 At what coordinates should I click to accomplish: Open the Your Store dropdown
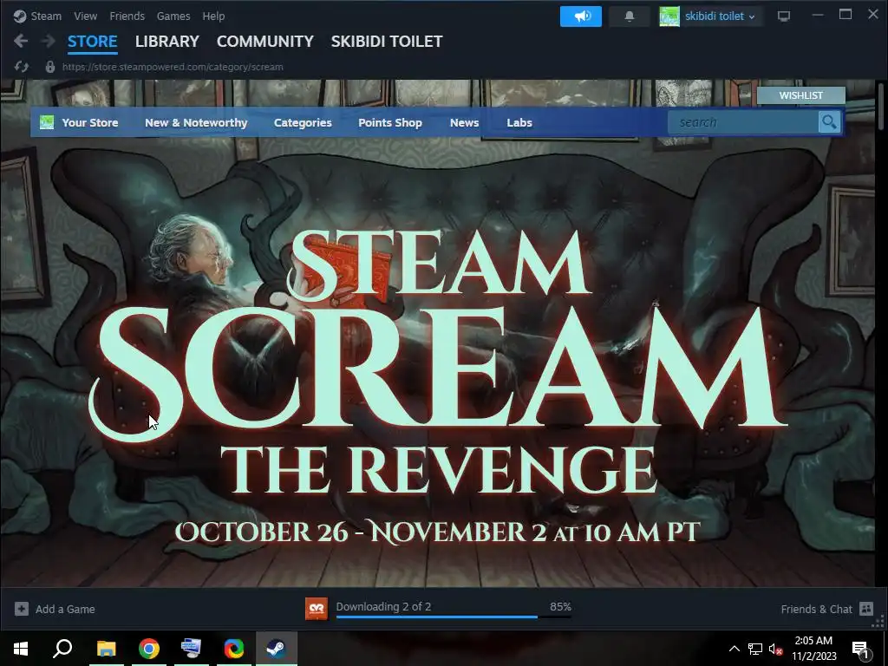tap(90, 122)
